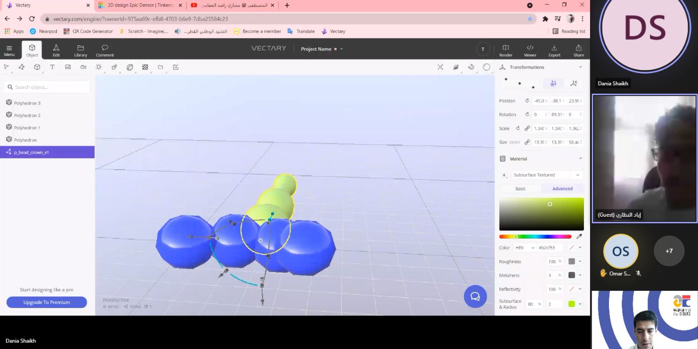Image resolution: width=698 pixels, height=349 pixels.
Task: Expand the Metalness texture options arrow
Action: 580,275
